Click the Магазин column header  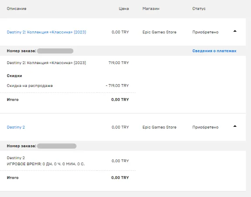pyautogui.click(x=151, y=9)
